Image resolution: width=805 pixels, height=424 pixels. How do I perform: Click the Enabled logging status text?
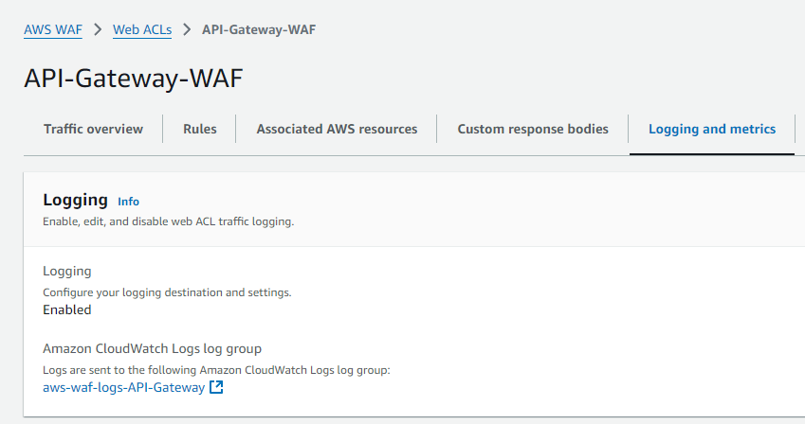pyautogui.click(x=67, y=309)
